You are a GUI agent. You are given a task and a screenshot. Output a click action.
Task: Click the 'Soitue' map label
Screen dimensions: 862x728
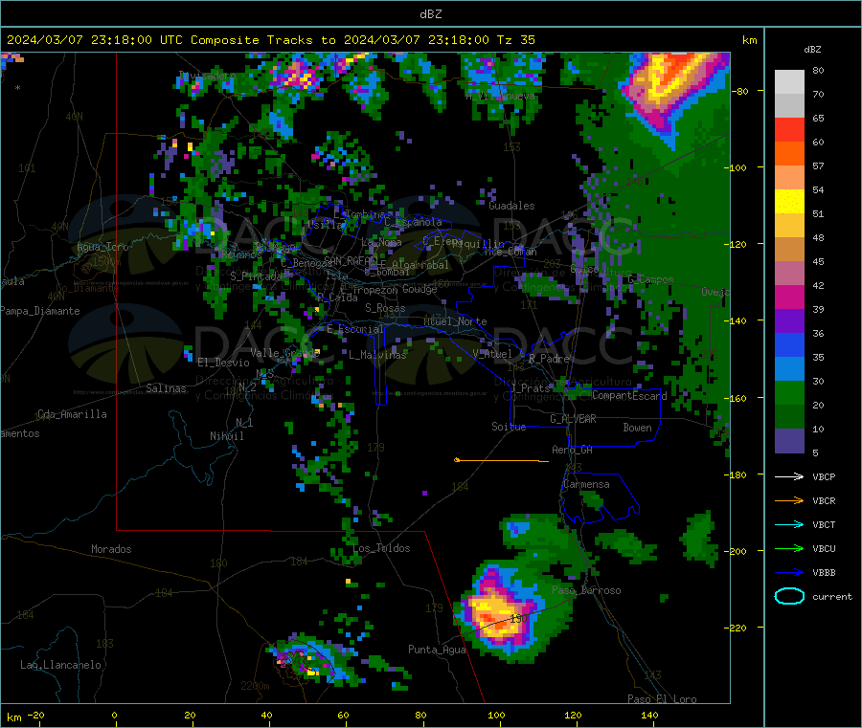point(509,427)
